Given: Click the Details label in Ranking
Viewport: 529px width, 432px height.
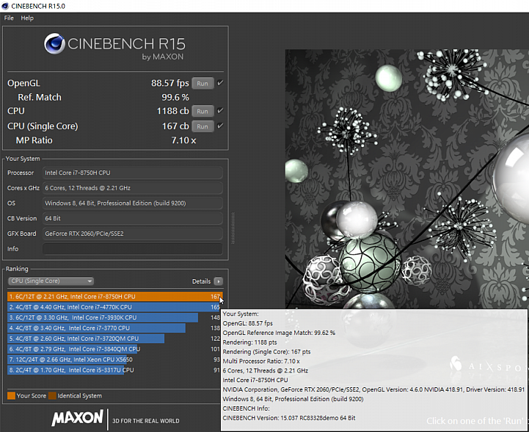Looking at the screenshot, I should [201, 281].
